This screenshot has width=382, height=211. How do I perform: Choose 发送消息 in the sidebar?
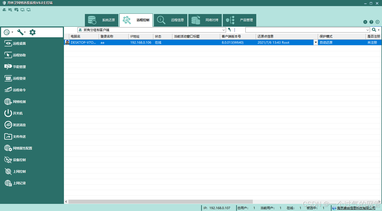click(x=15, y=125)
